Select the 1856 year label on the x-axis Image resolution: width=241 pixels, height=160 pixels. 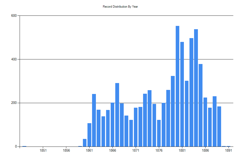66,151
